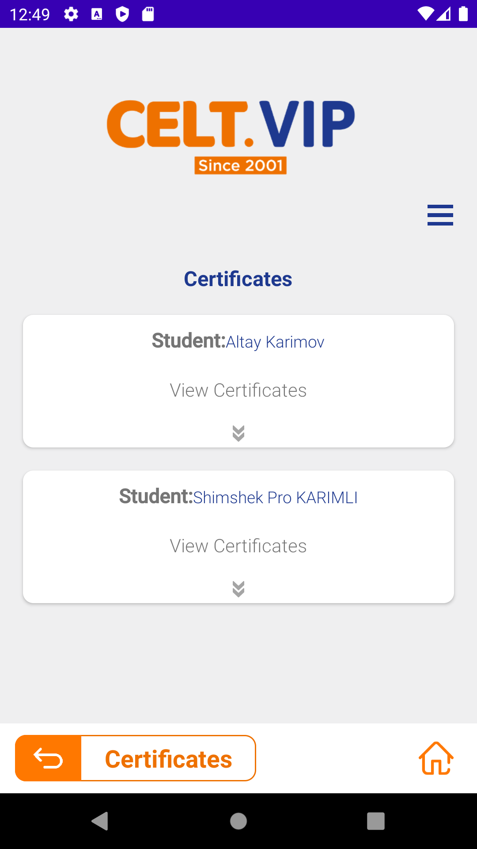The height and width of the screenshot is (849, 477).
Task: View Certificates for Altay Karimov
Action: coord(238,390)
